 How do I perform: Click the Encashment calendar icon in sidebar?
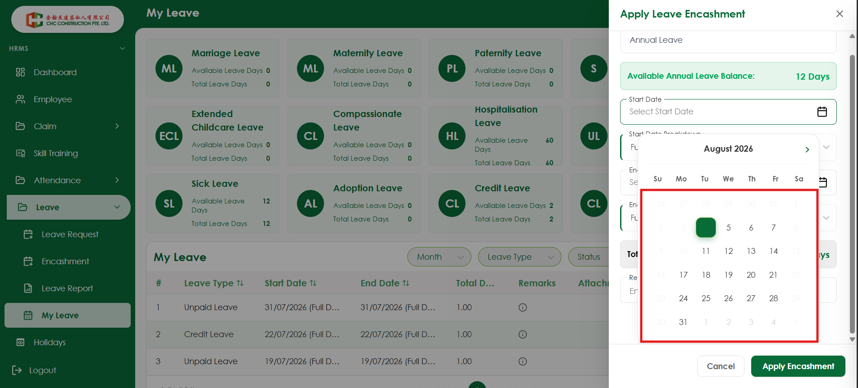click(28, 261)
